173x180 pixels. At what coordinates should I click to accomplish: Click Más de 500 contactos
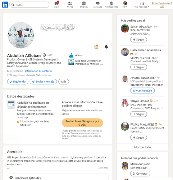(x=39, y=75)
